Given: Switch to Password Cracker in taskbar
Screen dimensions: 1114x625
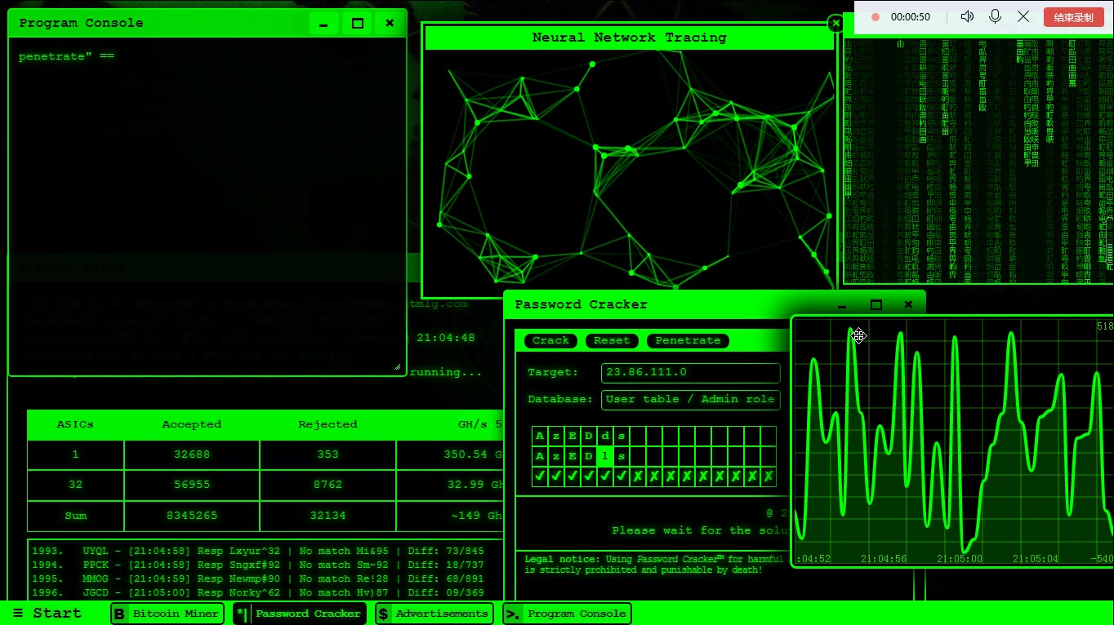Looking at the screenshot, I should (x=300, y=614).
